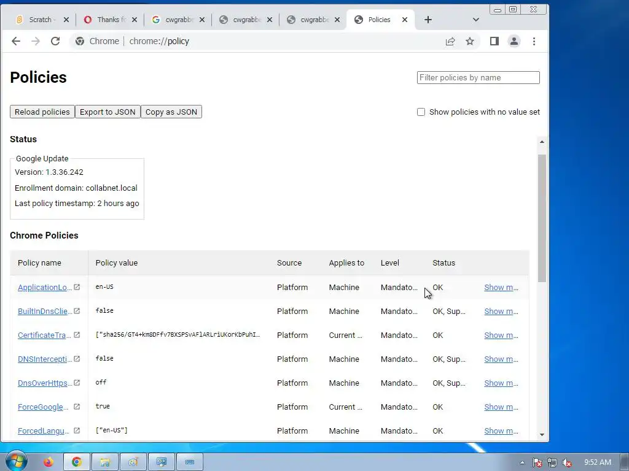This screenshot has width=629, height=471.
Task: Open the DNSIntercepti... policy link
Action: pyautogui.click(x=45, y=359)
